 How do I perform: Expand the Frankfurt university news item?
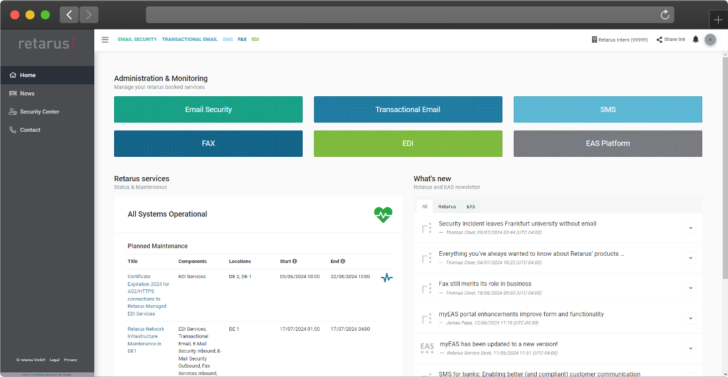point(690,227)
